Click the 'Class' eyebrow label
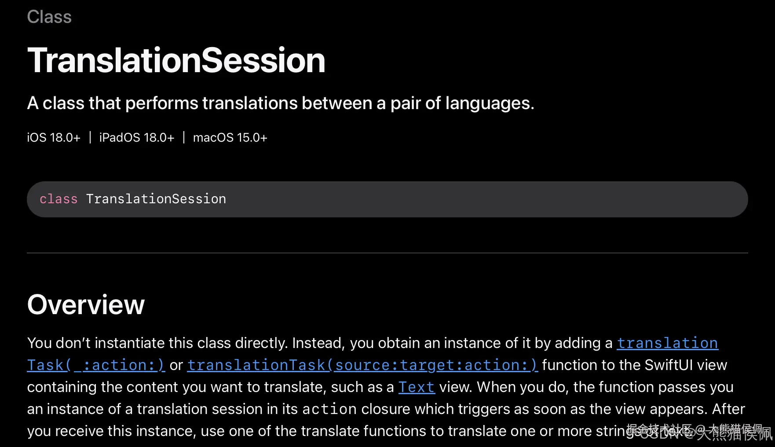Image resolution: width=775 pixels, height=447 pixels. click(x=49, y=17)
